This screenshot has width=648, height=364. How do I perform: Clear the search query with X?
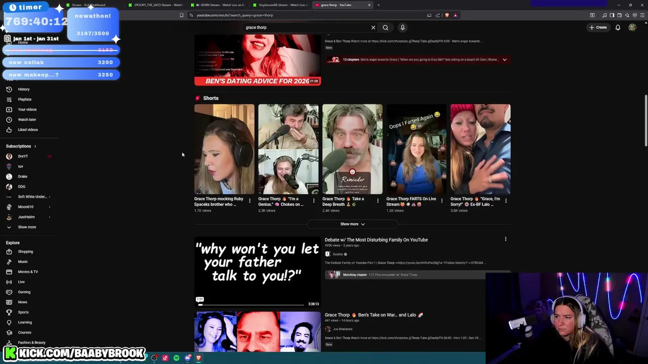pos(373,27)
